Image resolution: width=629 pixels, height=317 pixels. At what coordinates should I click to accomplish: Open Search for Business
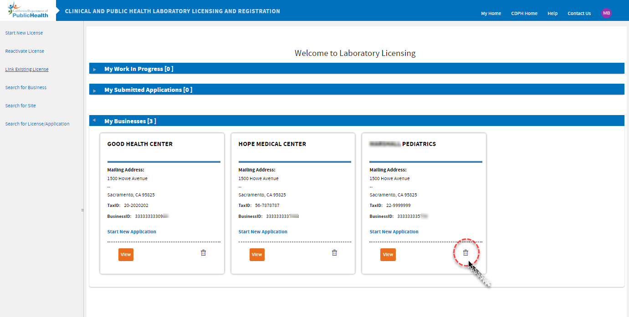(26, 88)
